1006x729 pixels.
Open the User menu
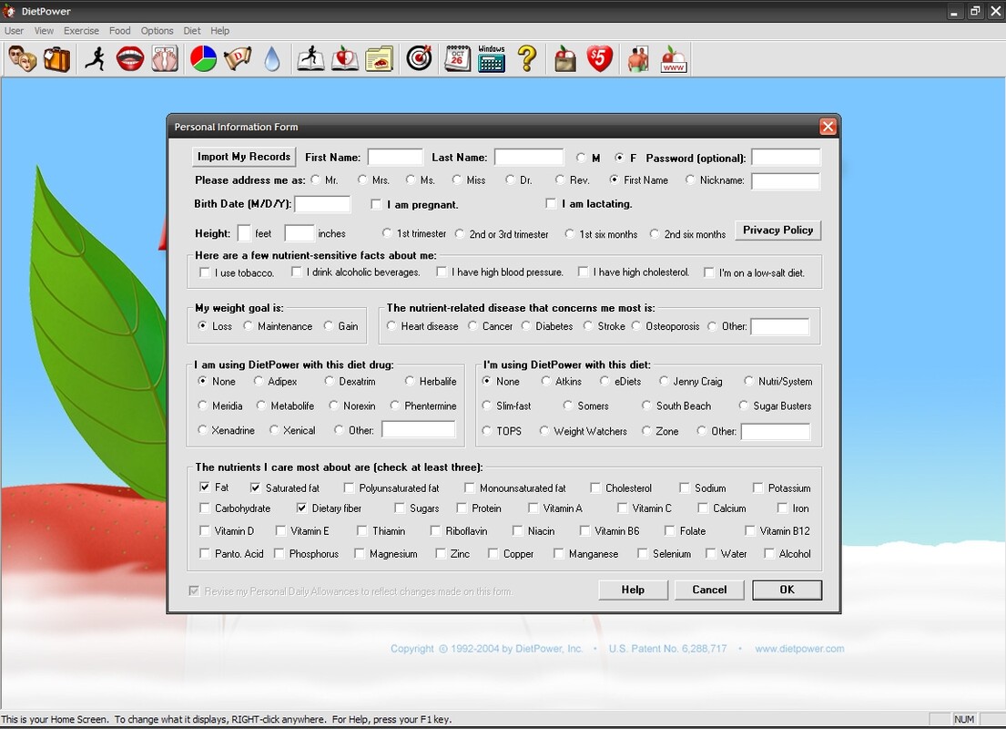tap(15, 31)
